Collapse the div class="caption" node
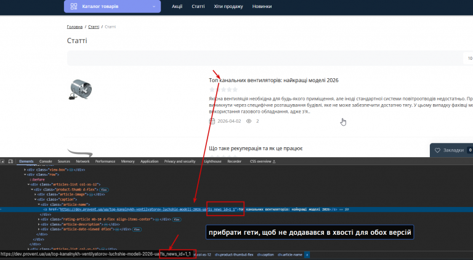 [x=35, y=200]
